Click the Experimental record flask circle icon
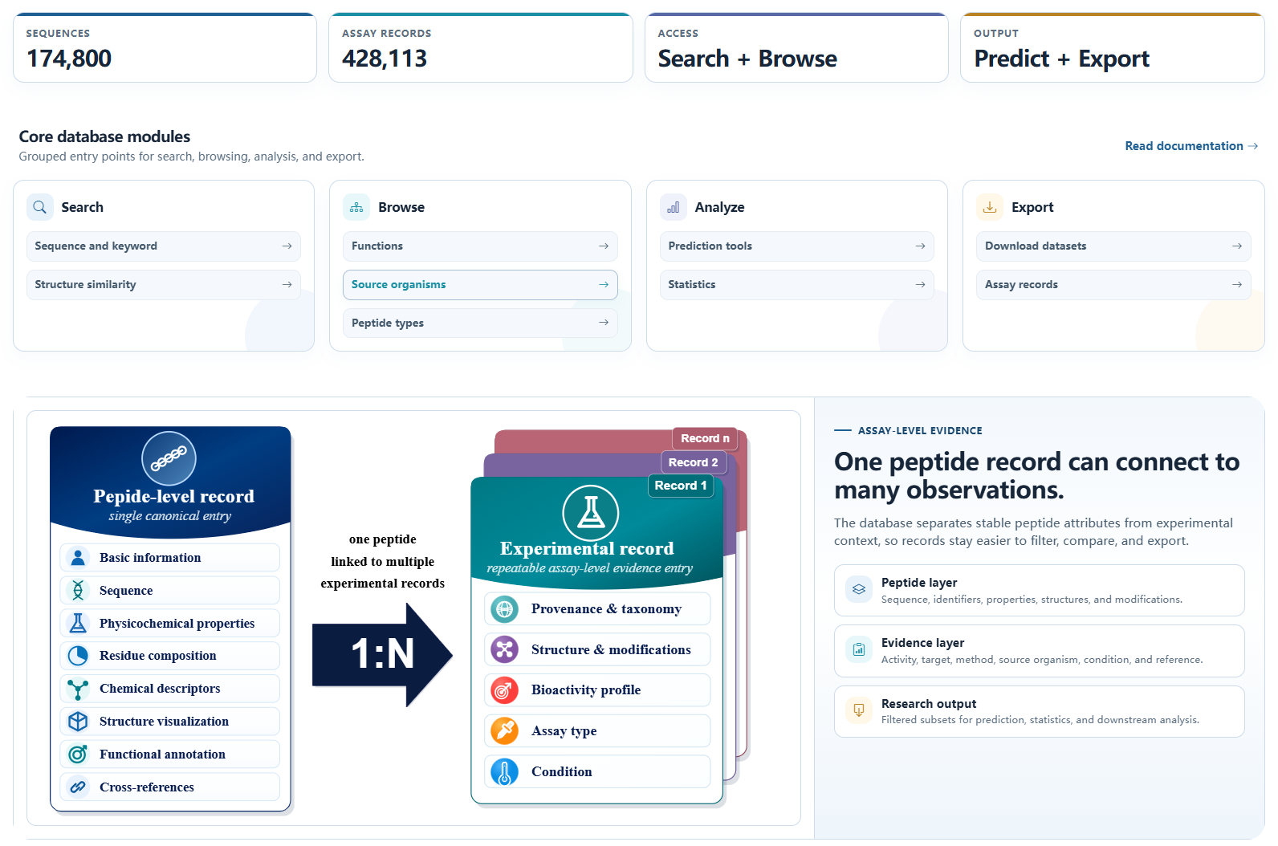Image resolution: width=1278 pixels, height=846 pixels. pyautogui.click(x=591, y=513)
